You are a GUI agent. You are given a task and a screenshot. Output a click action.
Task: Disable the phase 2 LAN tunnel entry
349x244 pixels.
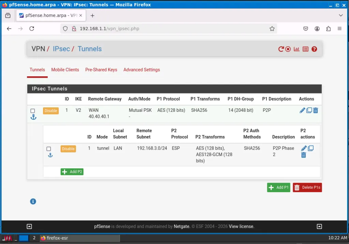point(68,149)
